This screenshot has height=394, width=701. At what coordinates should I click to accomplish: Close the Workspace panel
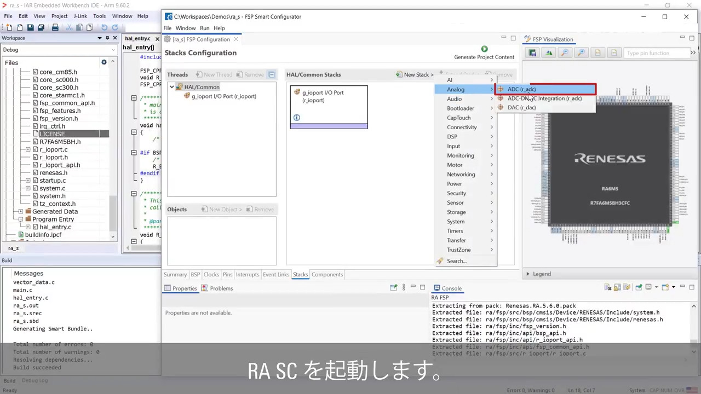point(115,38)
